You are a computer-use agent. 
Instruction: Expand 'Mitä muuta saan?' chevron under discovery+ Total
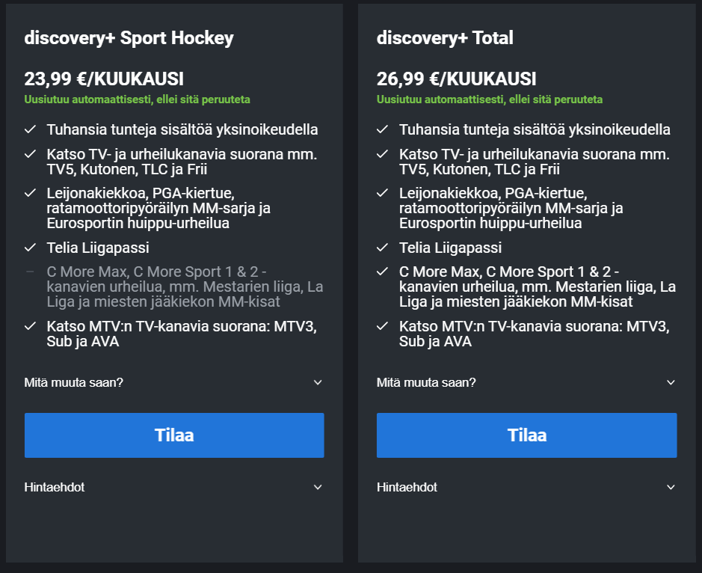pos(671,382)
